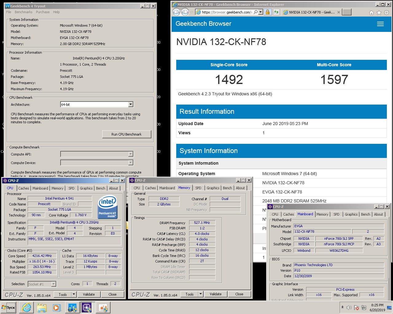Launch Windows Media Player from taskbar
393x314 pixels.
click(56, 308)
